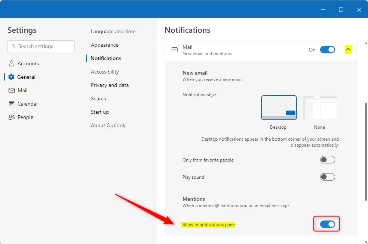Go to People settings category
Image resolution: width=368 pixels, height=244 pixels.
(x=25, y=117)
